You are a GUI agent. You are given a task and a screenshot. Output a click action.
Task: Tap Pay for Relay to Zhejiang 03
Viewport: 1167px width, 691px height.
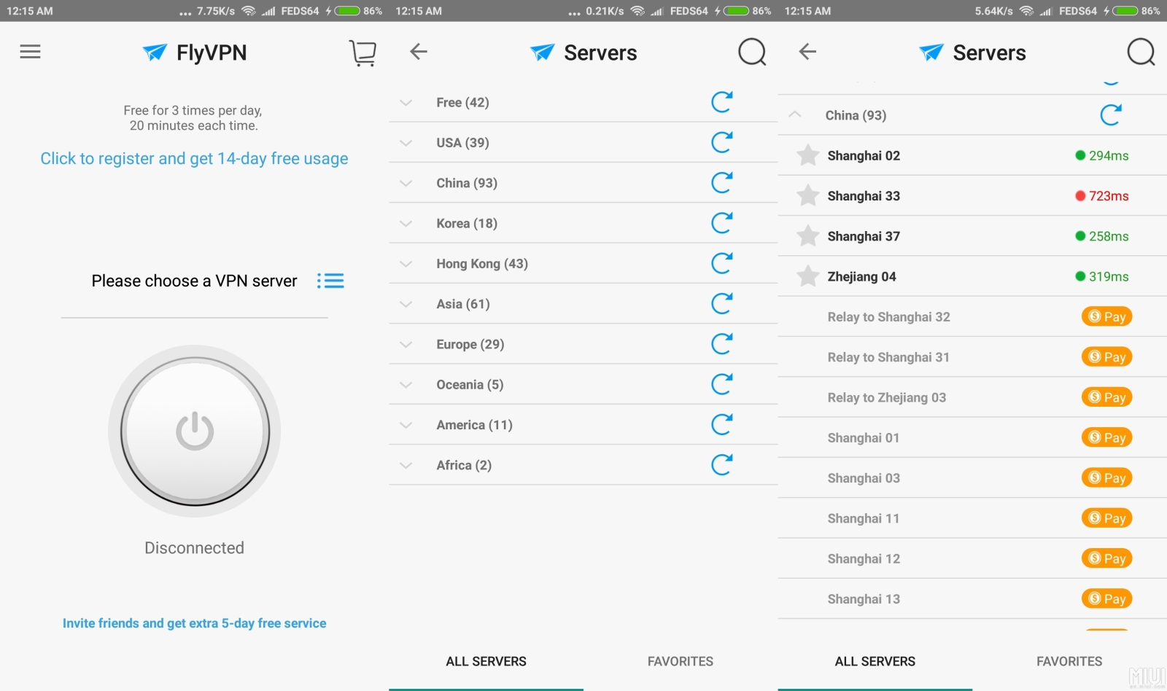coord(1106,397)
